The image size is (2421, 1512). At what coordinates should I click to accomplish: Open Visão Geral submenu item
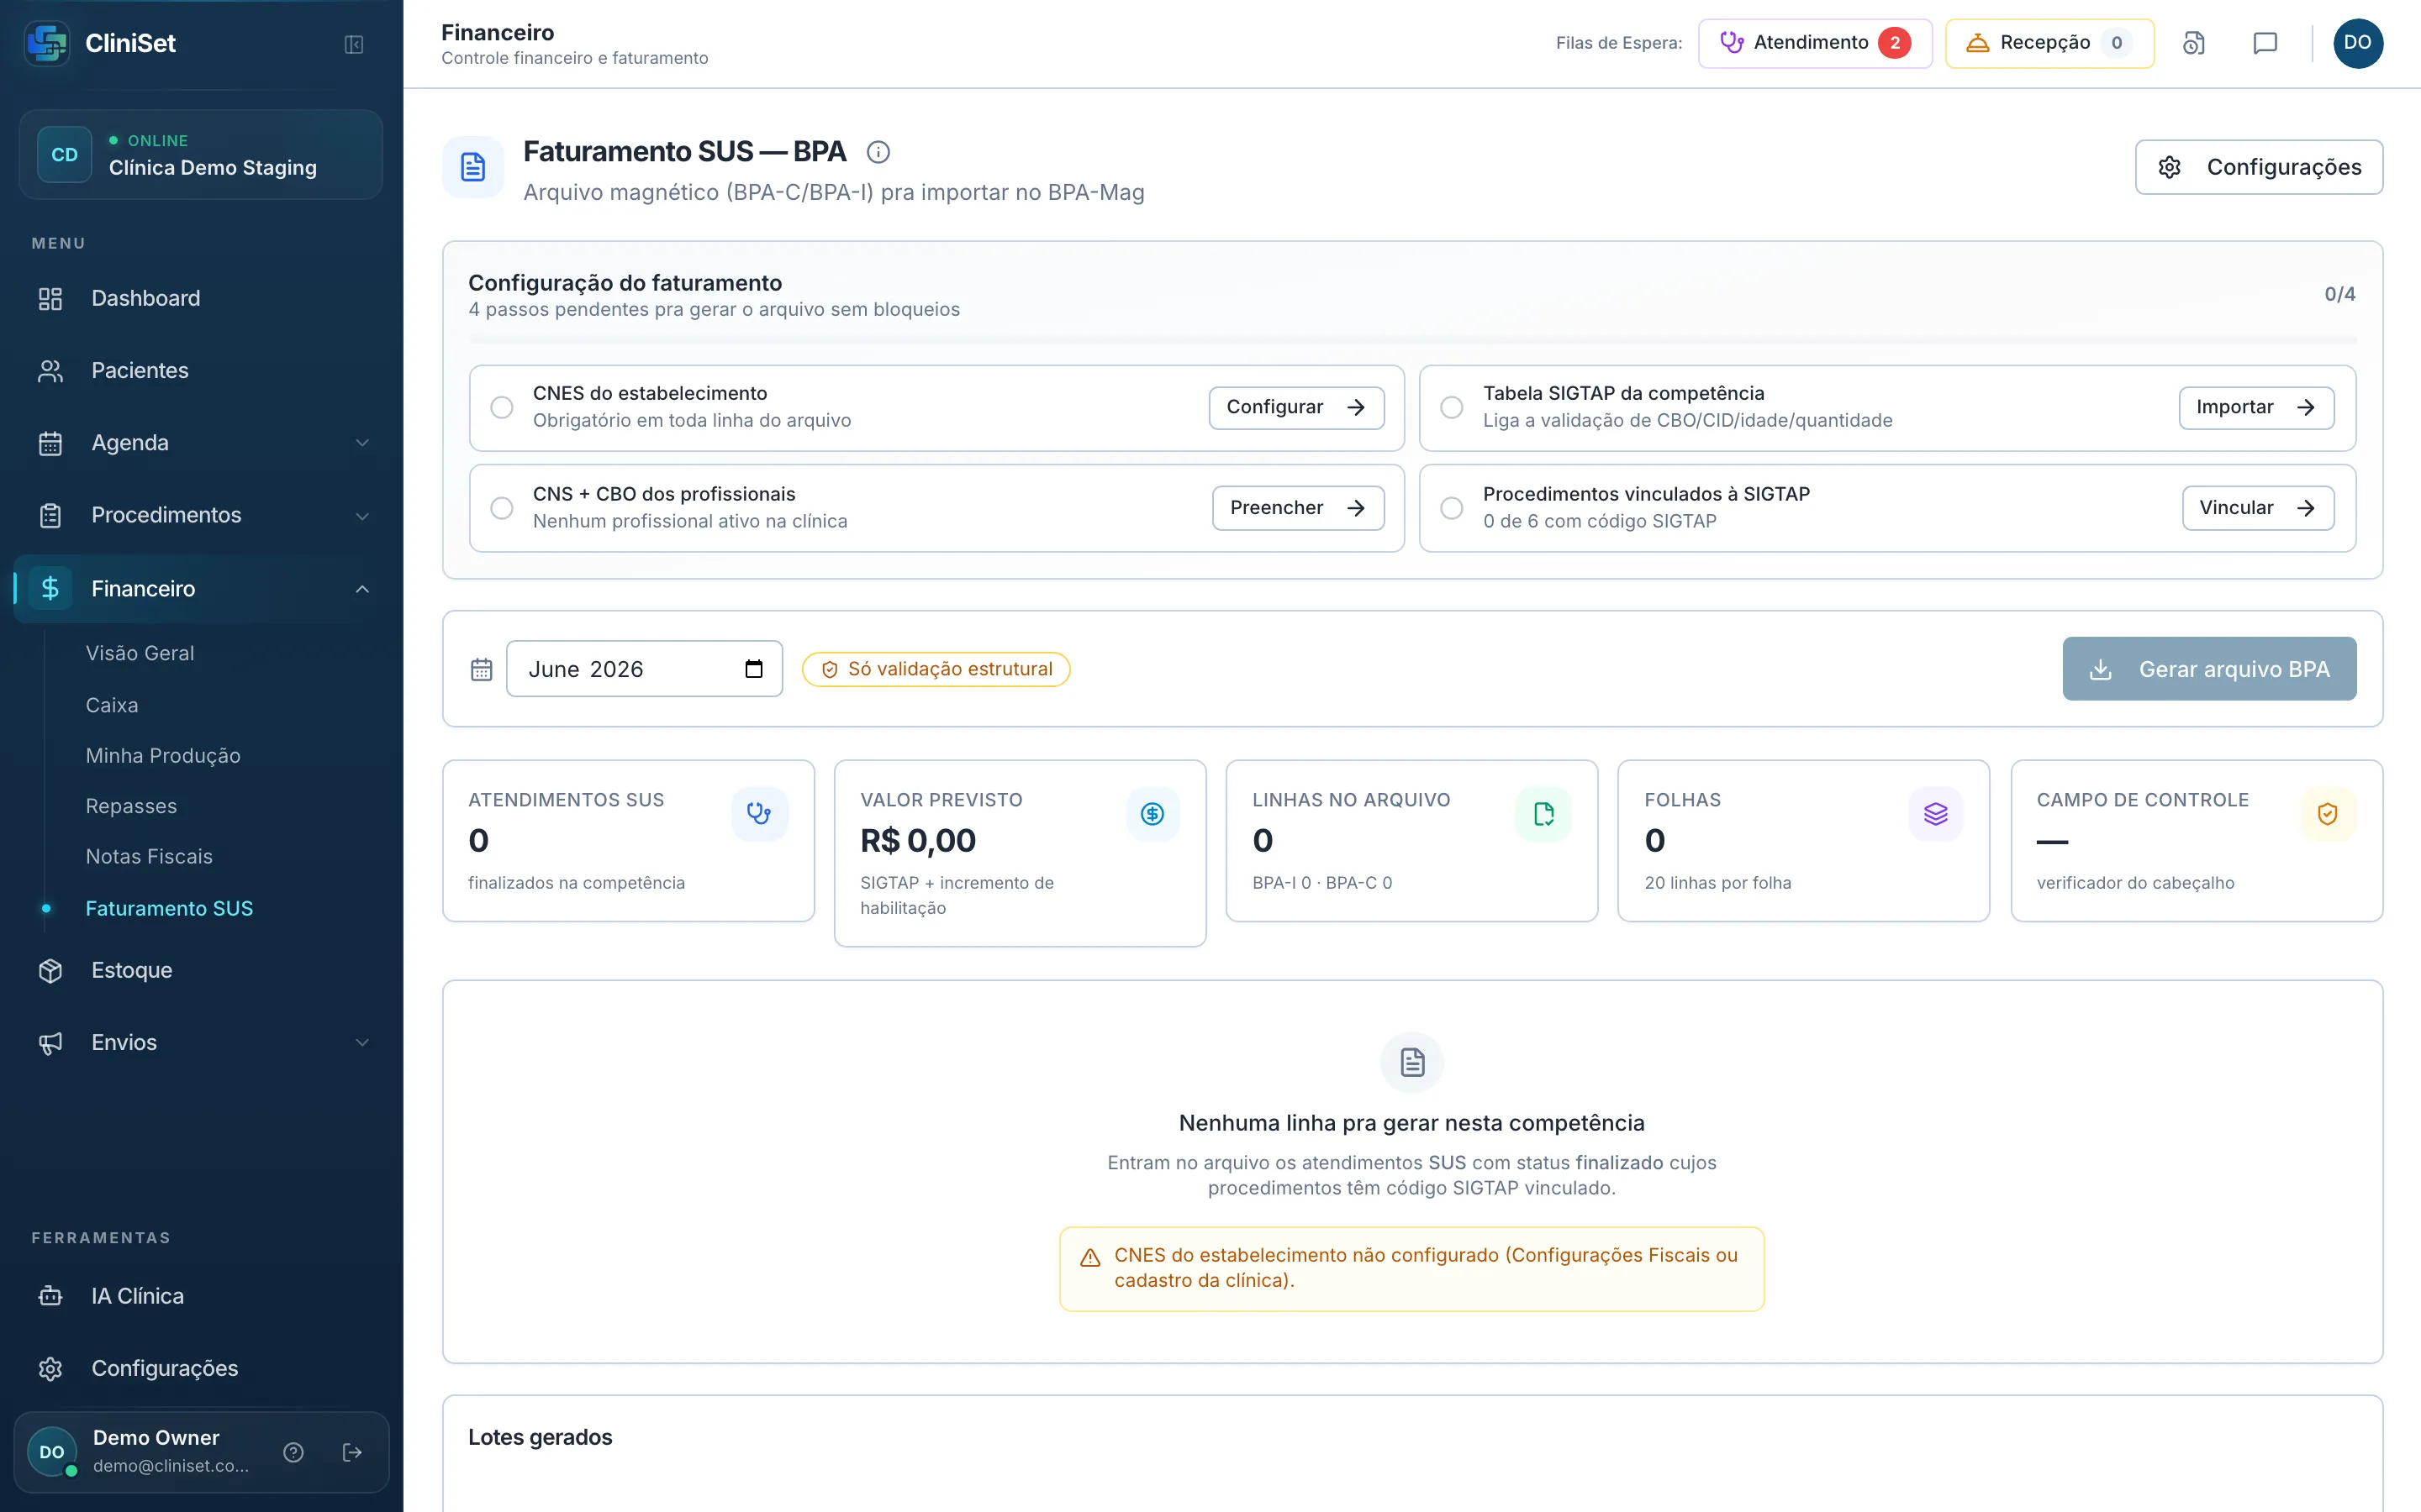coord(140,653)
